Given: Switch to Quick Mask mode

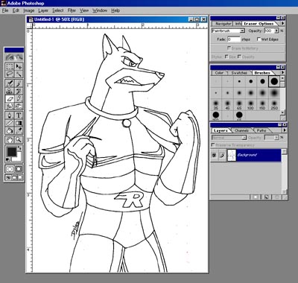Looking at the screenshot, I should [x=19, y=169].
